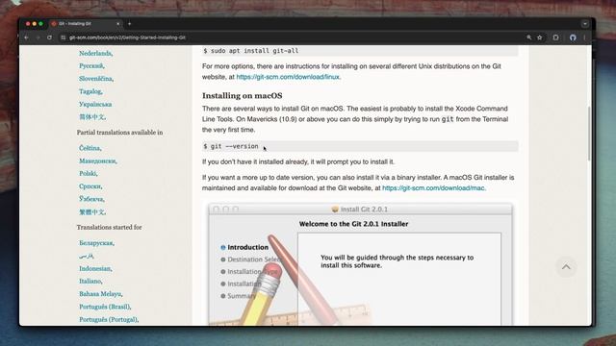Go back to the previous page
Viewport: 616px width, 346px height.
point(26,37)
